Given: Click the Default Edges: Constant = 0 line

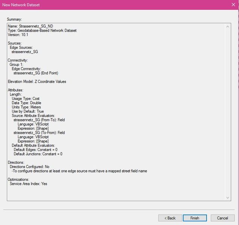Looking at the screenshot, I should click(x=35, y=149).
